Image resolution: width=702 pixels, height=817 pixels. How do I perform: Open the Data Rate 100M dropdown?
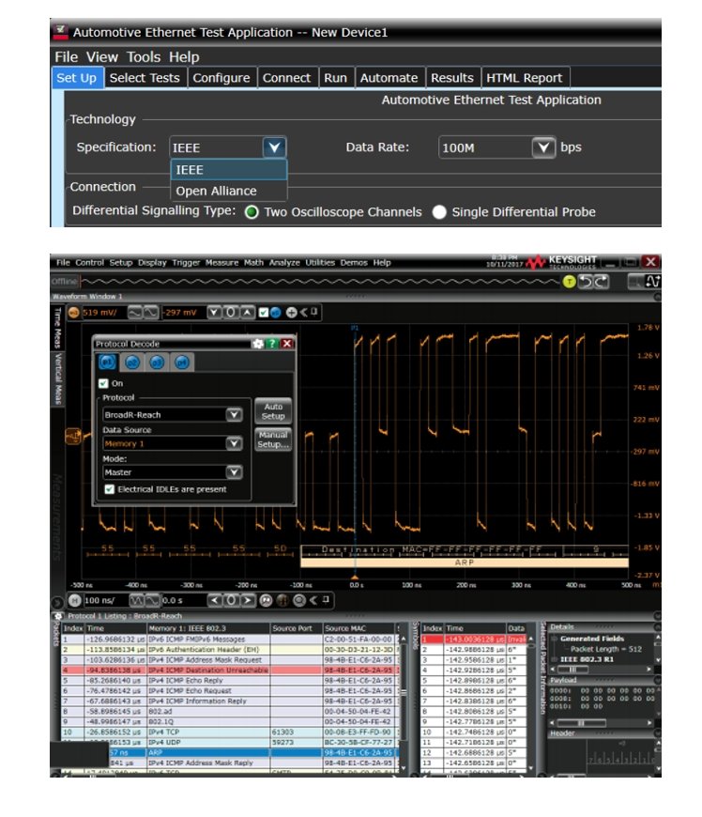coord(543,147)
